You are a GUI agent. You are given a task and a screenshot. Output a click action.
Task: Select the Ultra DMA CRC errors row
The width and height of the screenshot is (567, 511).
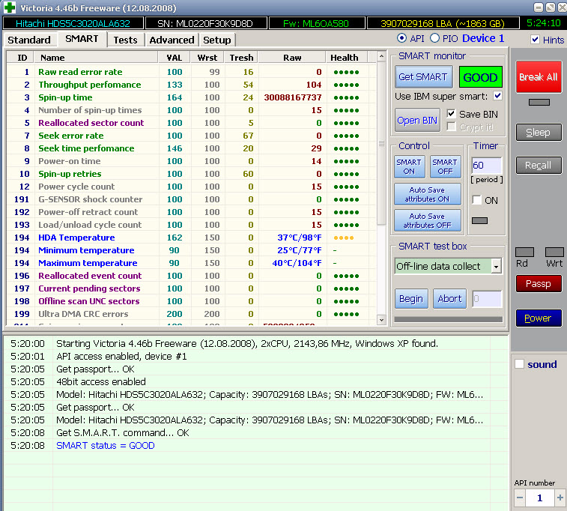pyautogui.click(x=192, y=314)
